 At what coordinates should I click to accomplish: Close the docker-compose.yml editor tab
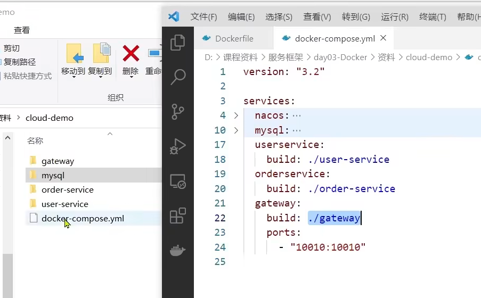pos(384,38)
